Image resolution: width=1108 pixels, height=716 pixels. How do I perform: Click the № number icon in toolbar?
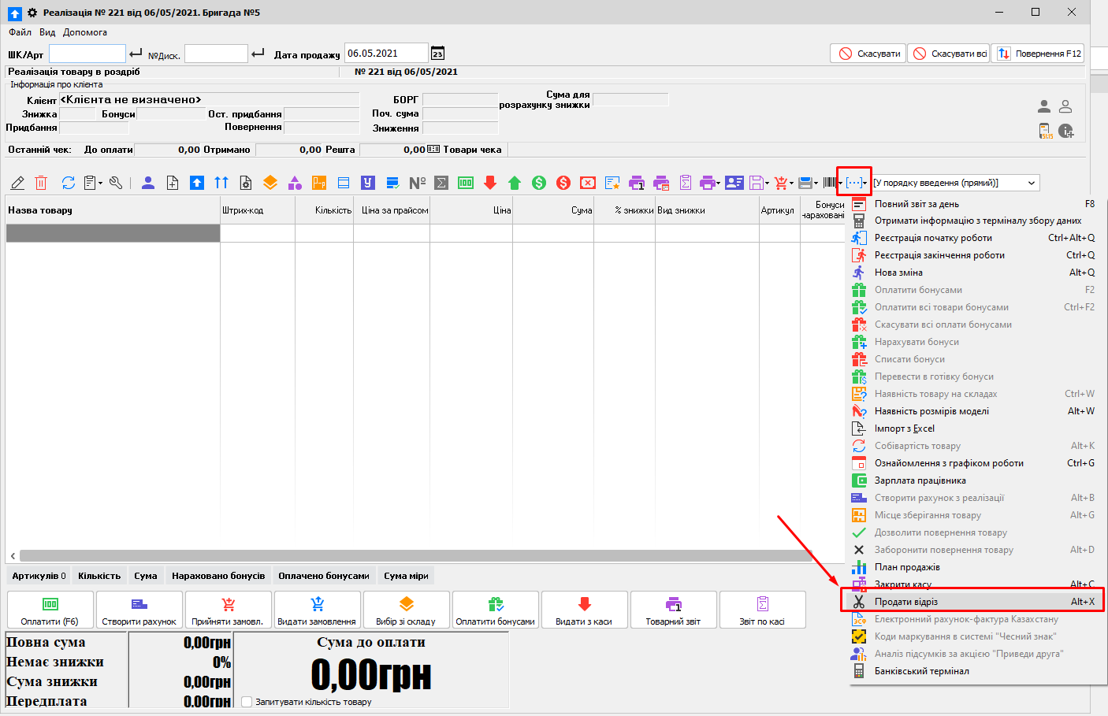pyautogui.click(x=417, y=183)
